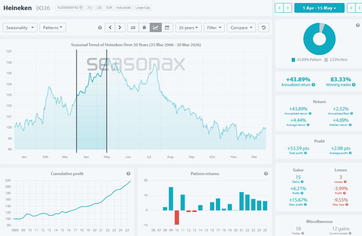This screenshot has height=236, width=362.
Task: Advance the date range with right arrow button
Action: pyautogui.click(x=359, y=8)
